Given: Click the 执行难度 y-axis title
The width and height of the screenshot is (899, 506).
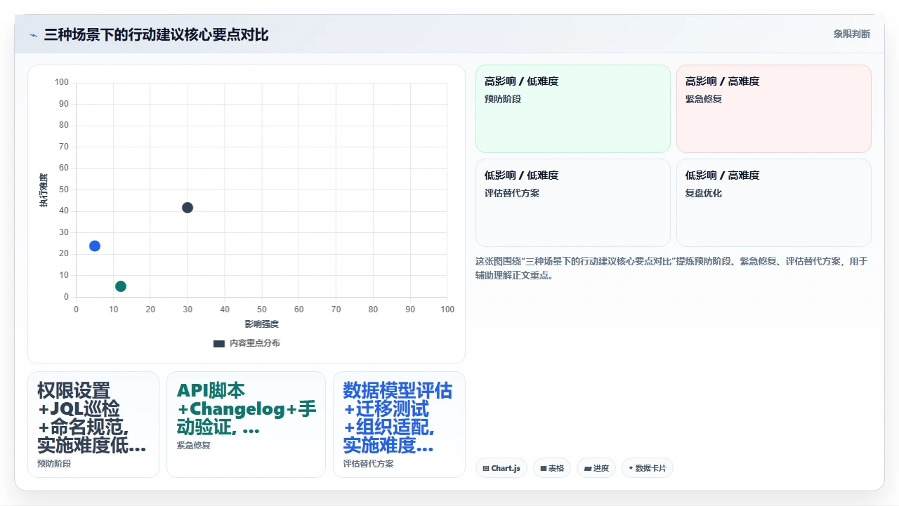Looking at the screenshot, I should (44, 189).
